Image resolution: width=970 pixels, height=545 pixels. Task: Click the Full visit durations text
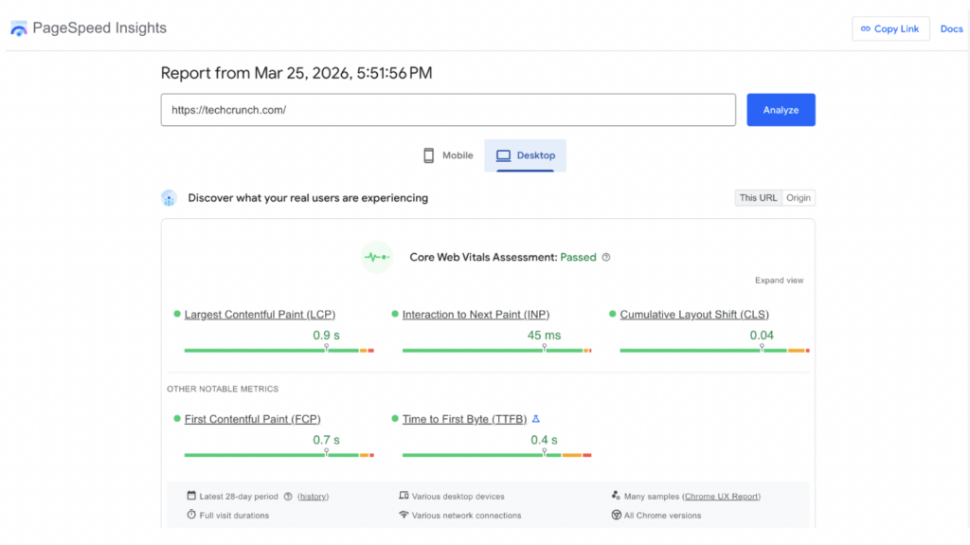(234, 516)
